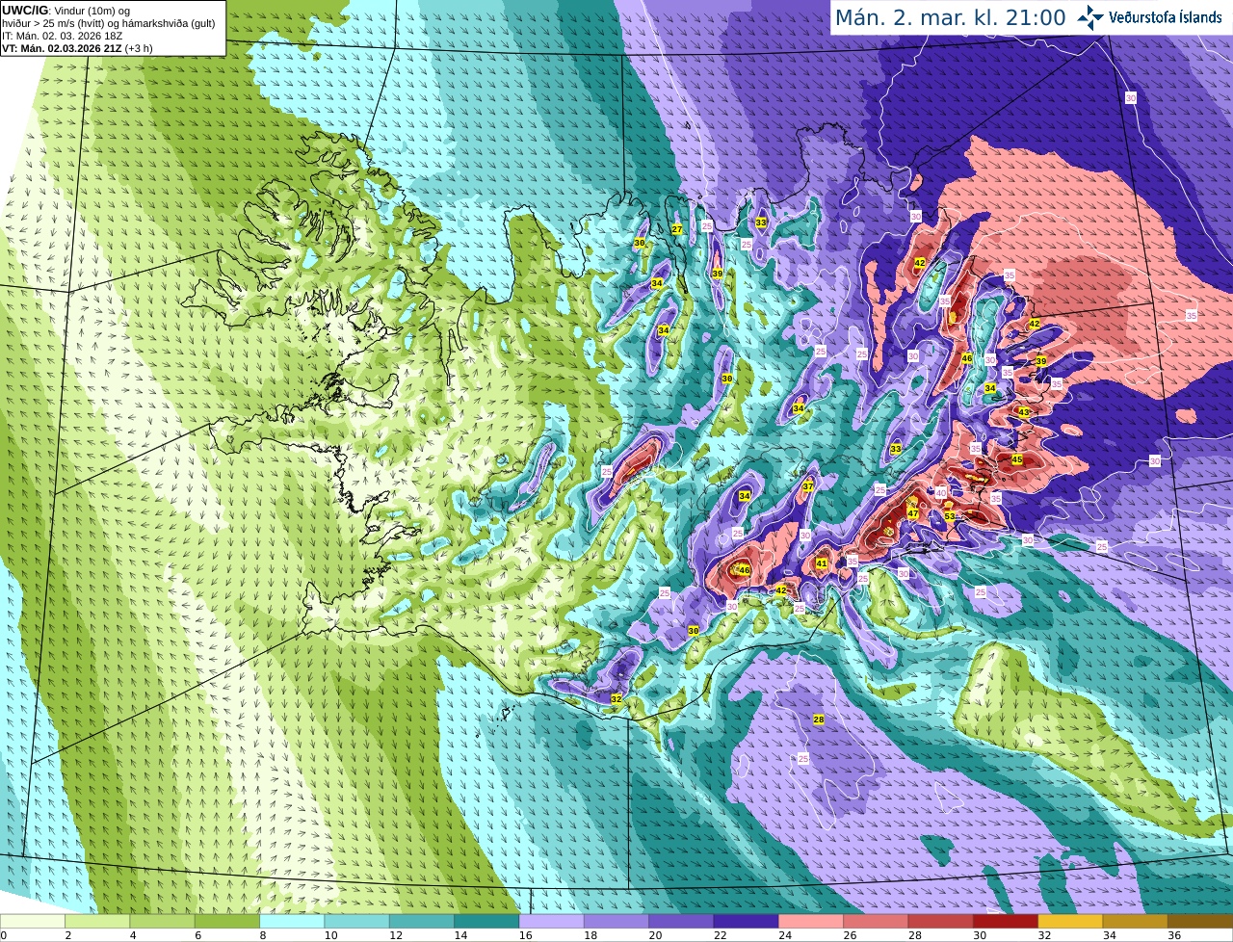Click the white gust contour label '40'
Viewport: 1233px width, 942px height.
tap(941, 492)
